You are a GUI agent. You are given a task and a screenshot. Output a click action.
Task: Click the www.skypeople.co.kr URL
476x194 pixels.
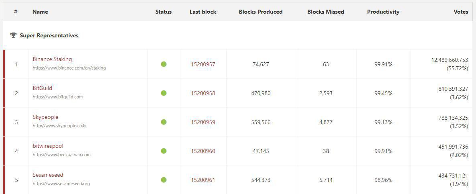pyautogui.click(x=60, y=126)
